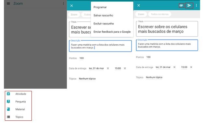The image size is (204, 123).
Task: Open the due time 15:00 in middle editor
Action: 118,68
